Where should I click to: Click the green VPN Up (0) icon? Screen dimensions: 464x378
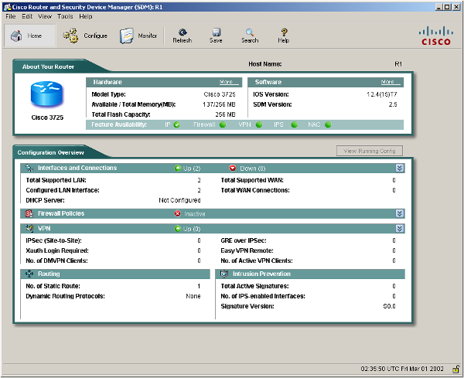(178, 229)
